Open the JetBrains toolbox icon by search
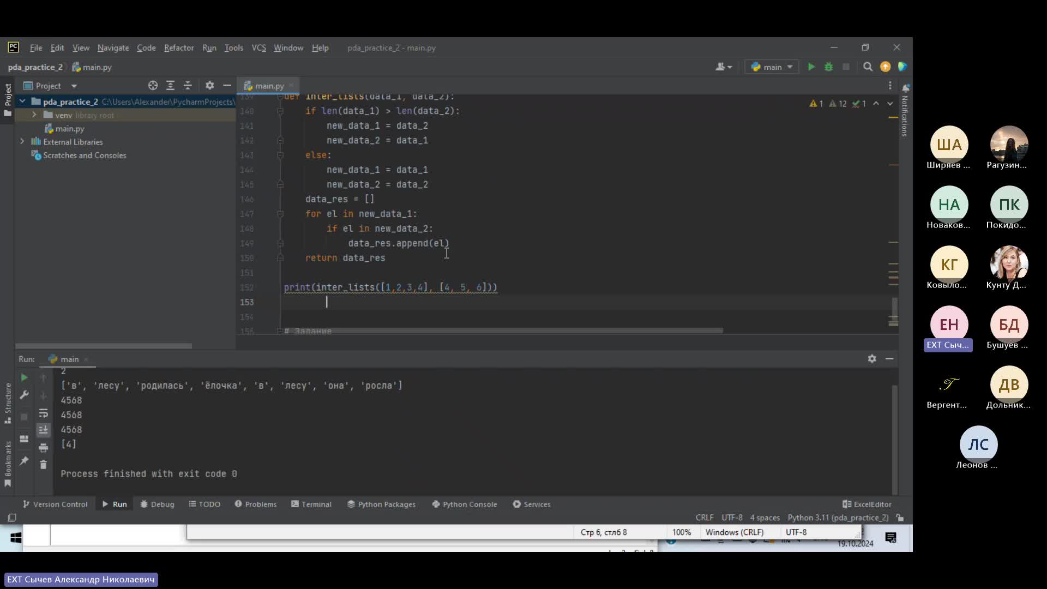Screen dimensions: 1047x589 pyautogui.click(x=902, y=67)
